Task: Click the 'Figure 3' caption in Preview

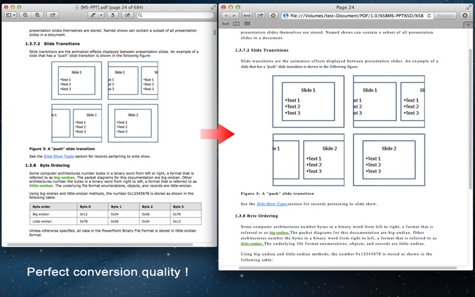Action: coord(62,149)
